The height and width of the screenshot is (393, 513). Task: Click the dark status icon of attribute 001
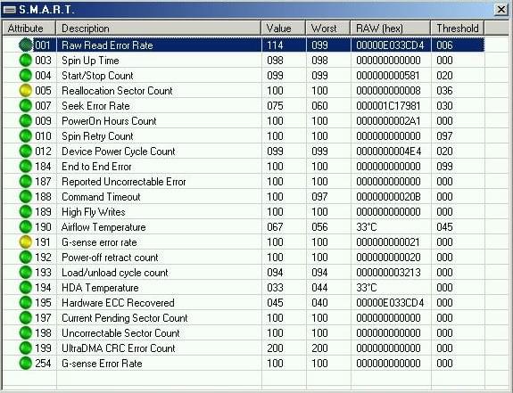tap(26, 45)
